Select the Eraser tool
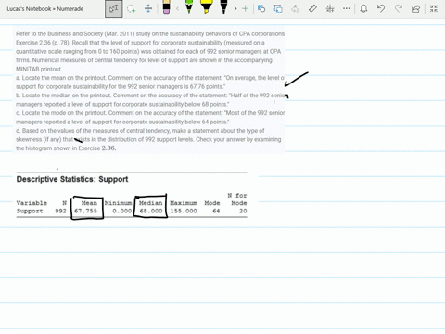This screenshot has width=445, height=334. (166, 7)
